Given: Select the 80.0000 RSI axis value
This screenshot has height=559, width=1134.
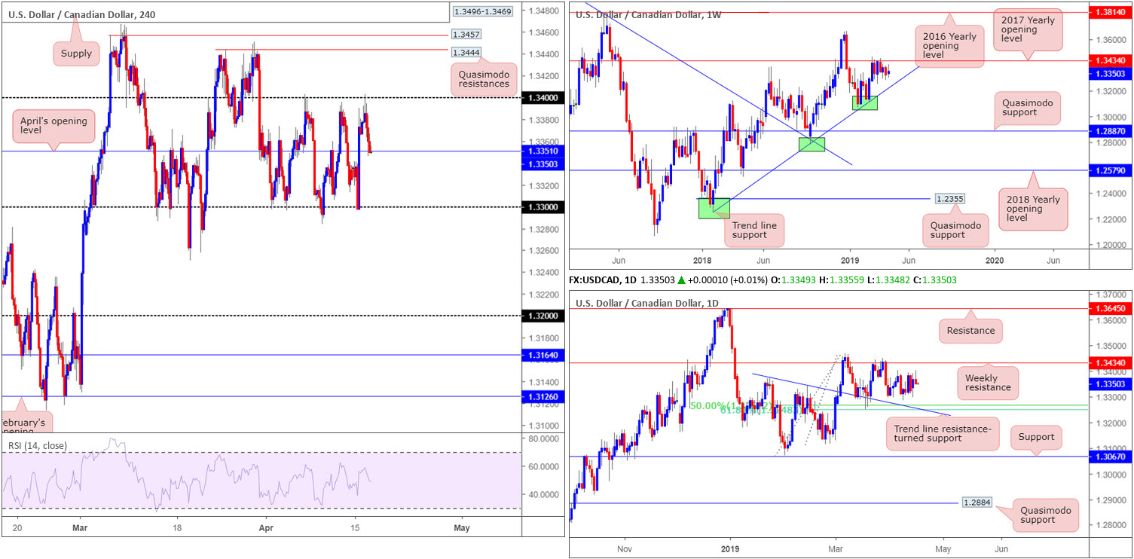Looking at the screenshot, I should coord(543,438).
